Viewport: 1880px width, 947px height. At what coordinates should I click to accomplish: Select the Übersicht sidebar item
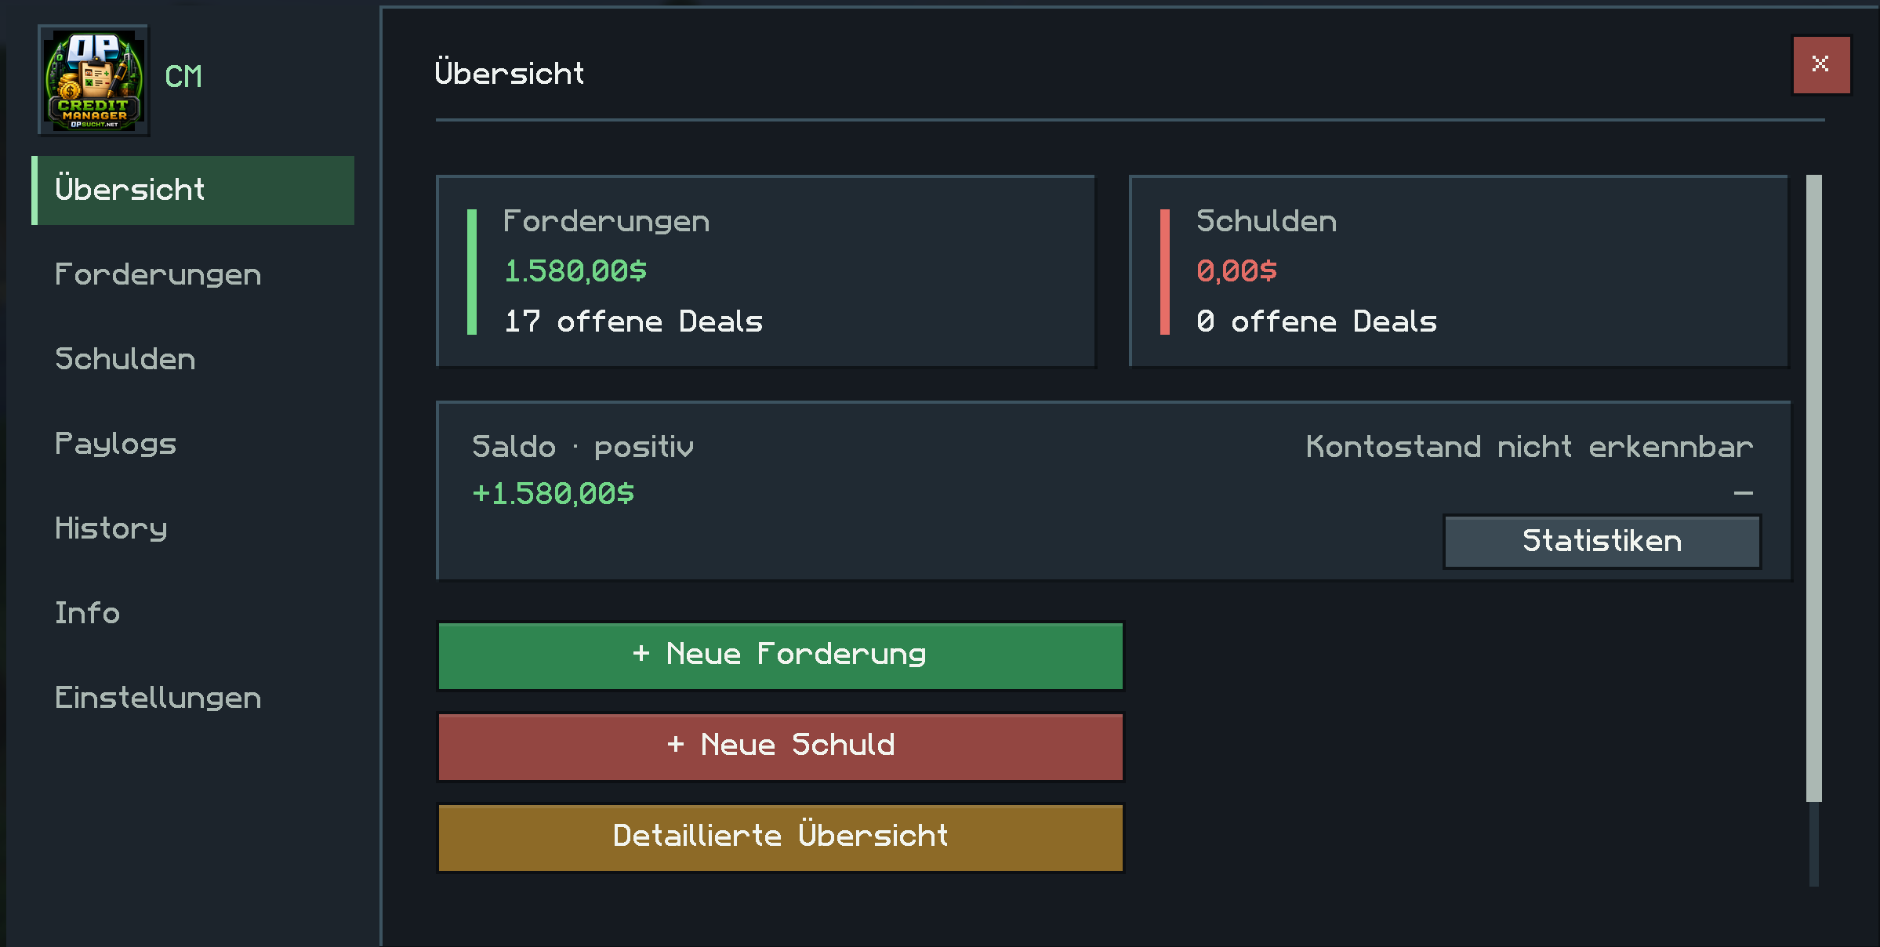[193, 190]
